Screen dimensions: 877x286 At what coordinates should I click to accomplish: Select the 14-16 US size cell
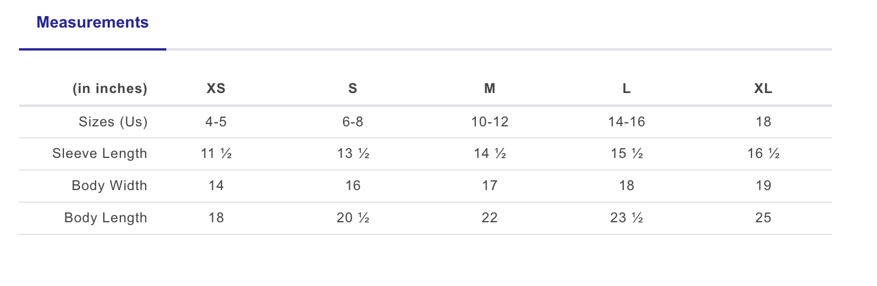click(627, 122)
